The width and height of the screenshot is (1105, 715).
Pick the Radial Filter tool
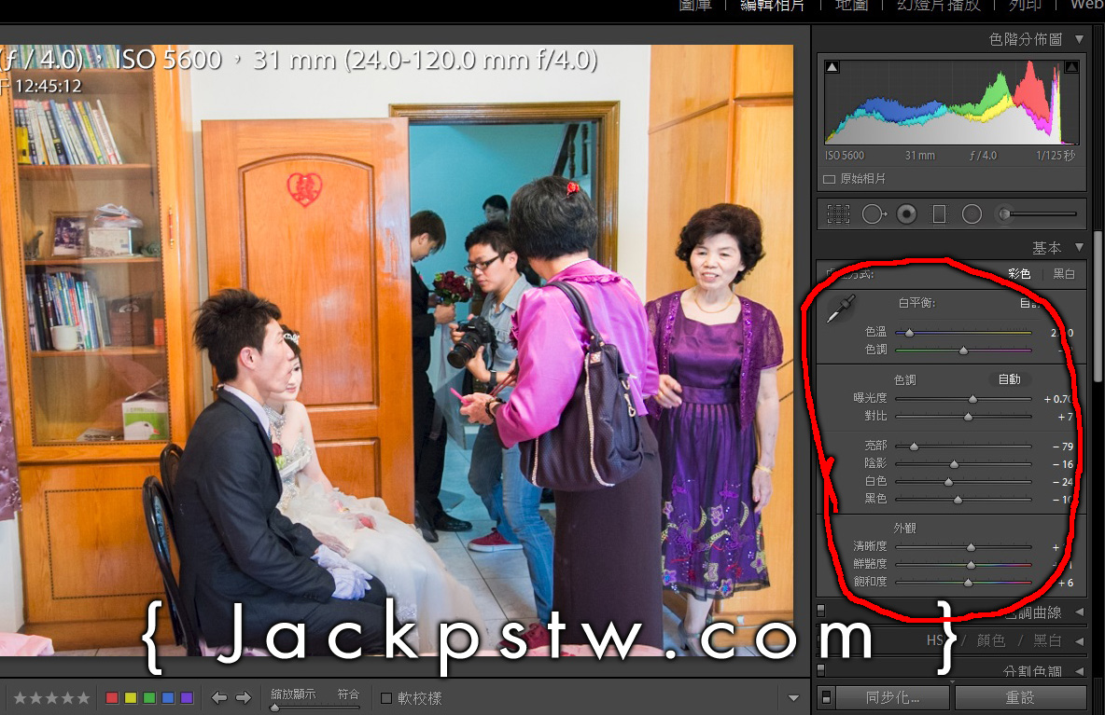pyautogui.click(x=972, y=214)
